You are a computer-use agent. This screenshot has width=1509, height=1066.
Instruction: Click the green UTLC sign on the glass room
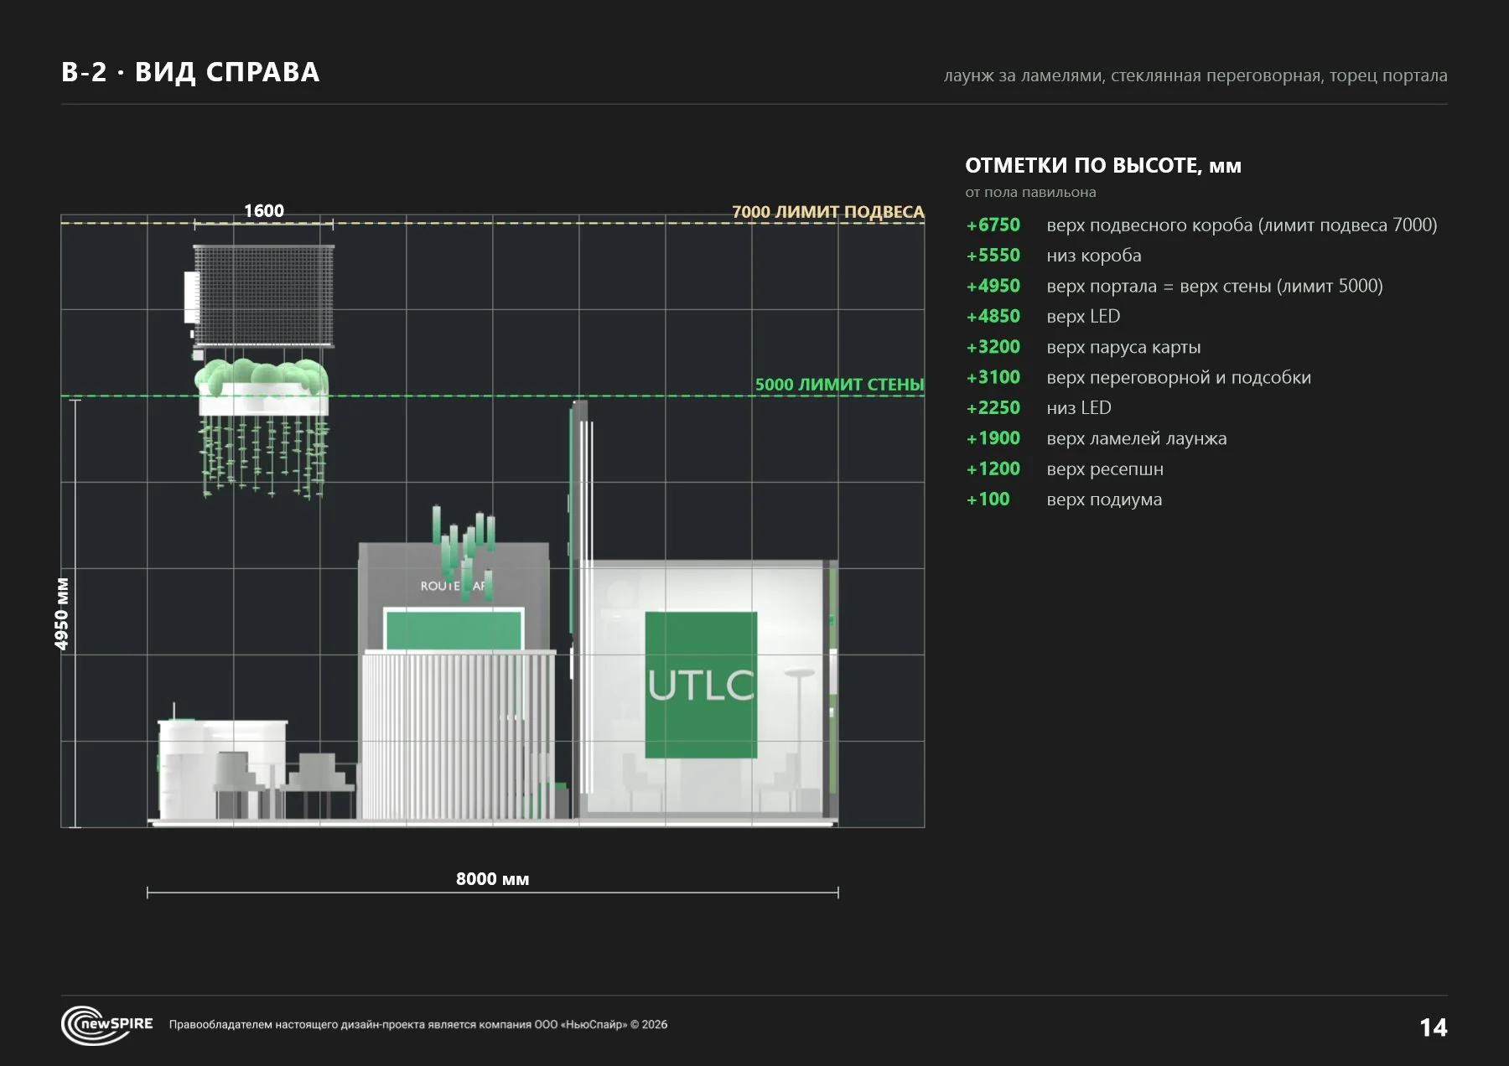coord(701,685)
